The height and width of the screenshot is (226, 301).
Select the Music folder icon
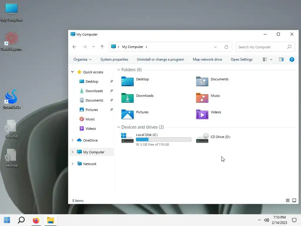(202, 98)
